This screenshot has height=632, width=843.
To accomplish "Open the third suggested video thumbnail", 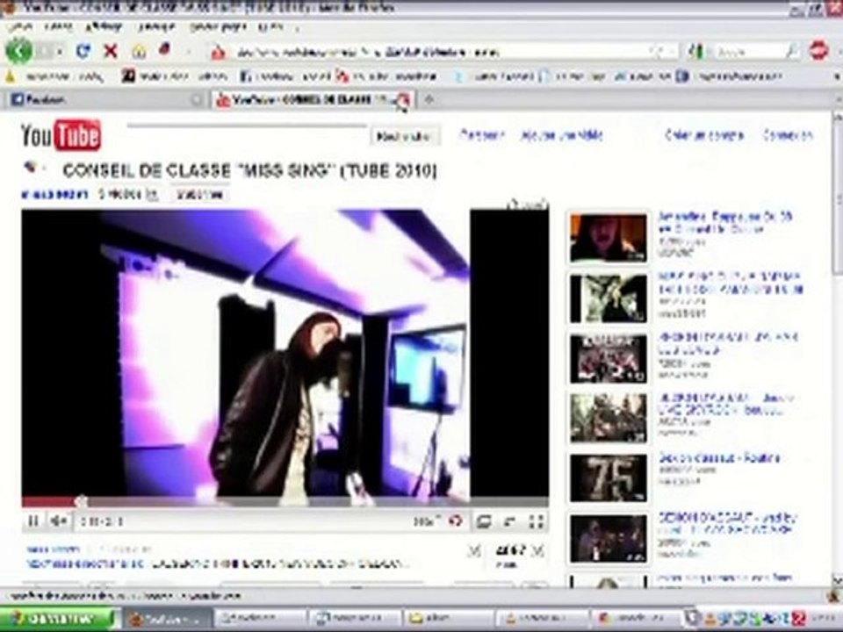I will point(608,358).
